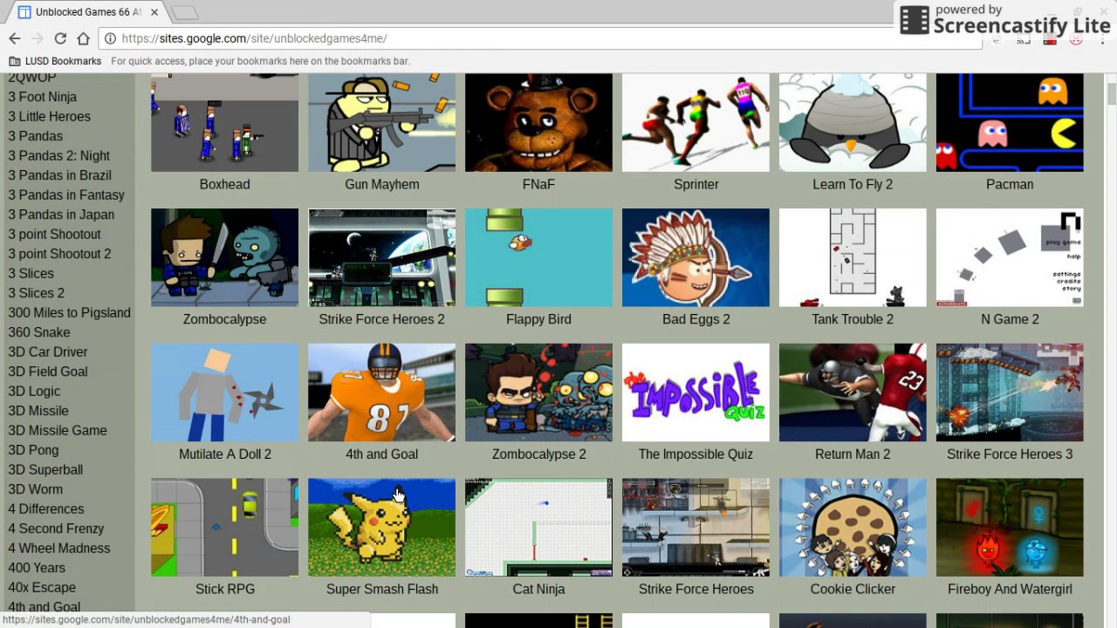Open the Gun Mayhem game thumbnail
Screen dimensions: 1117x628
381,122
